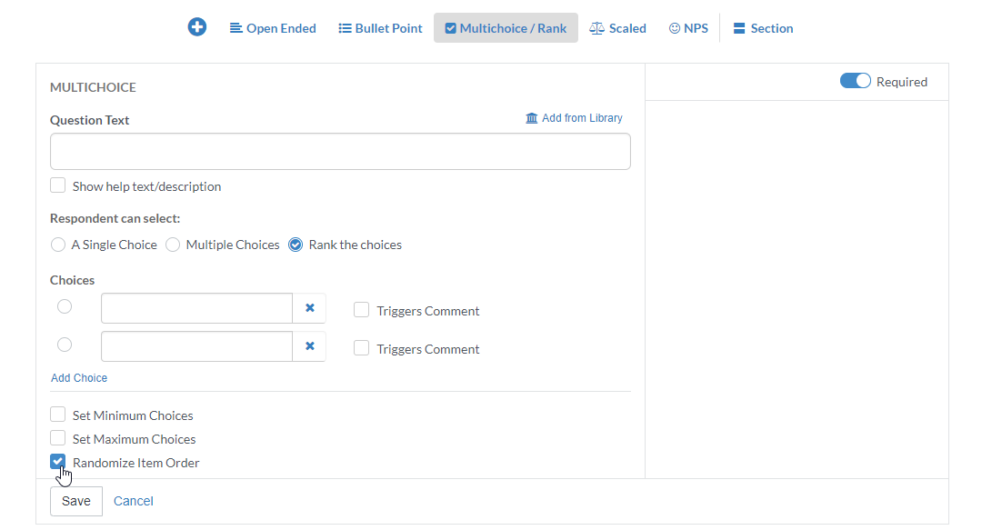This screenshot has height=530, width=992.
Task: Toggle the Required switch off
Action: pos(856,81)
